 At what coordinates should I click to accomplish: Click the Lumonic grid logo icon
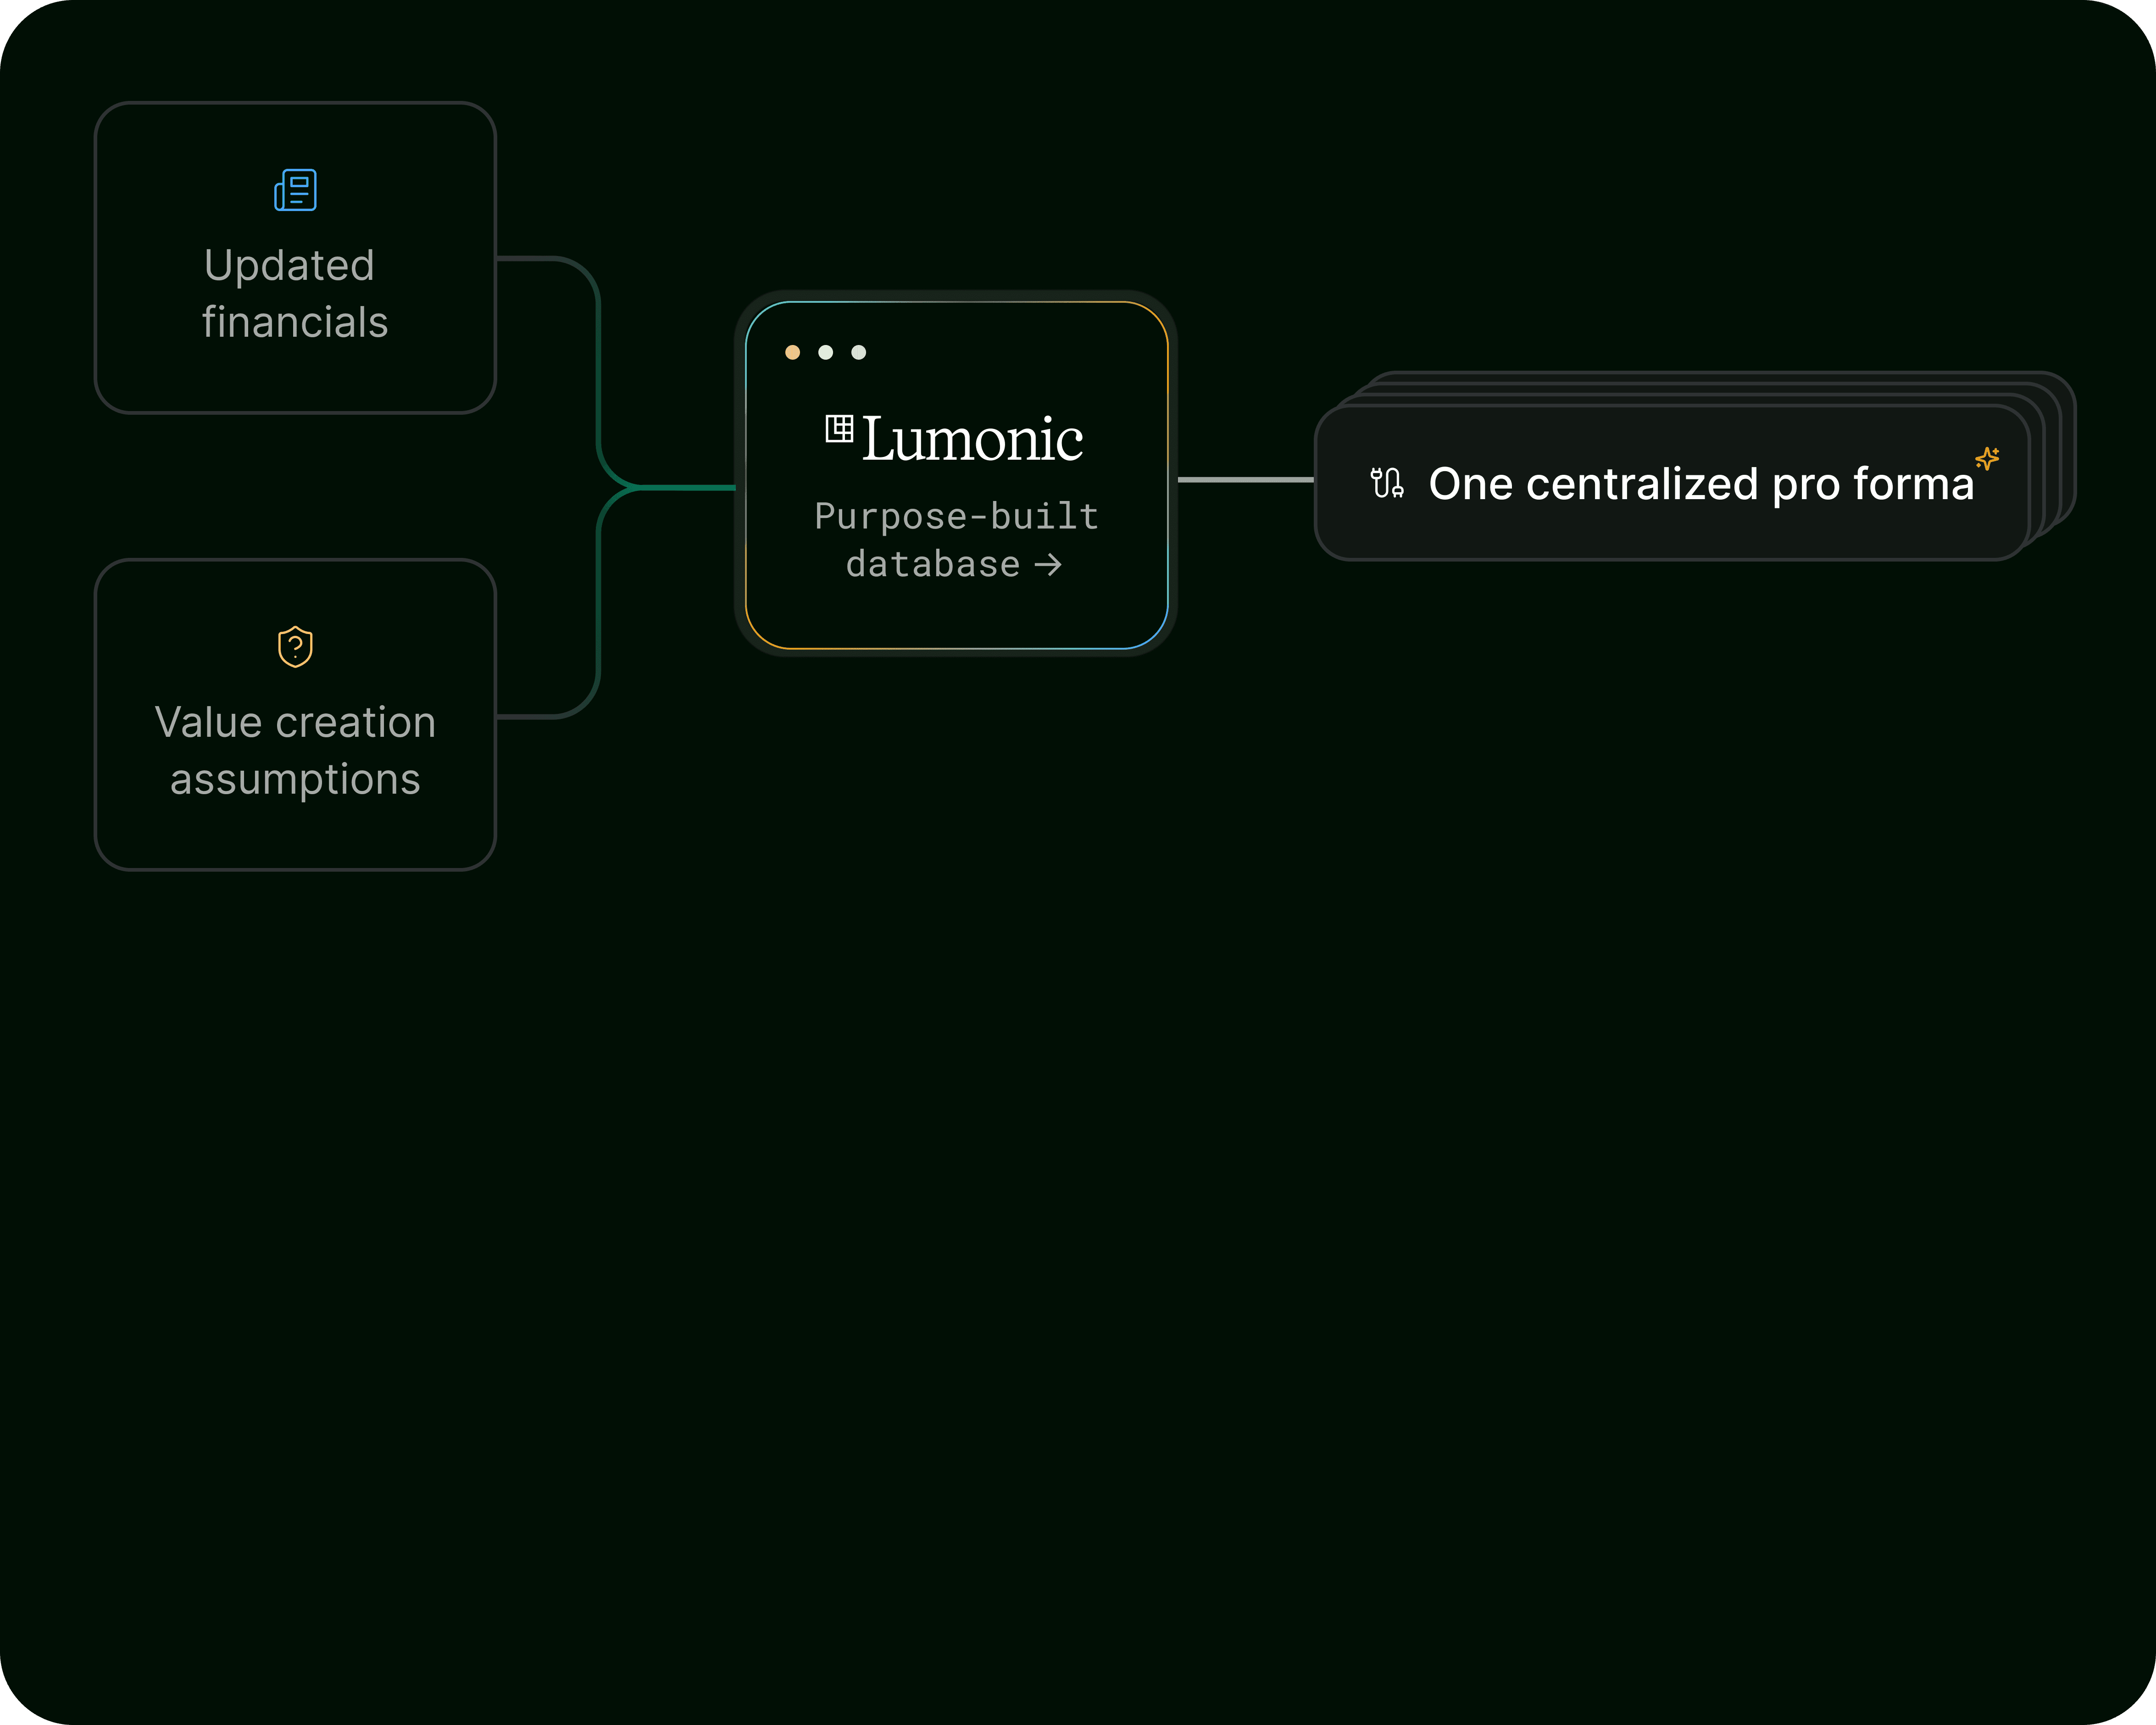point(839,428)
